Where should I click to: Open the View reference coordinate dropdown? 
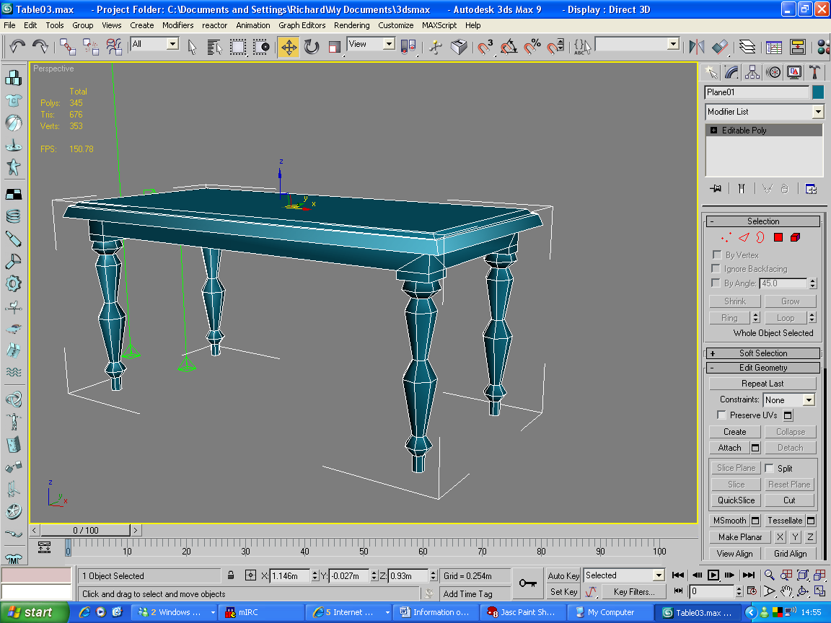(x=371, y=44)
